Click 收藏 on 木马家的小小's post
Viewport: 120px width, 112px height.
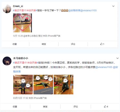(x=15, y=106)
